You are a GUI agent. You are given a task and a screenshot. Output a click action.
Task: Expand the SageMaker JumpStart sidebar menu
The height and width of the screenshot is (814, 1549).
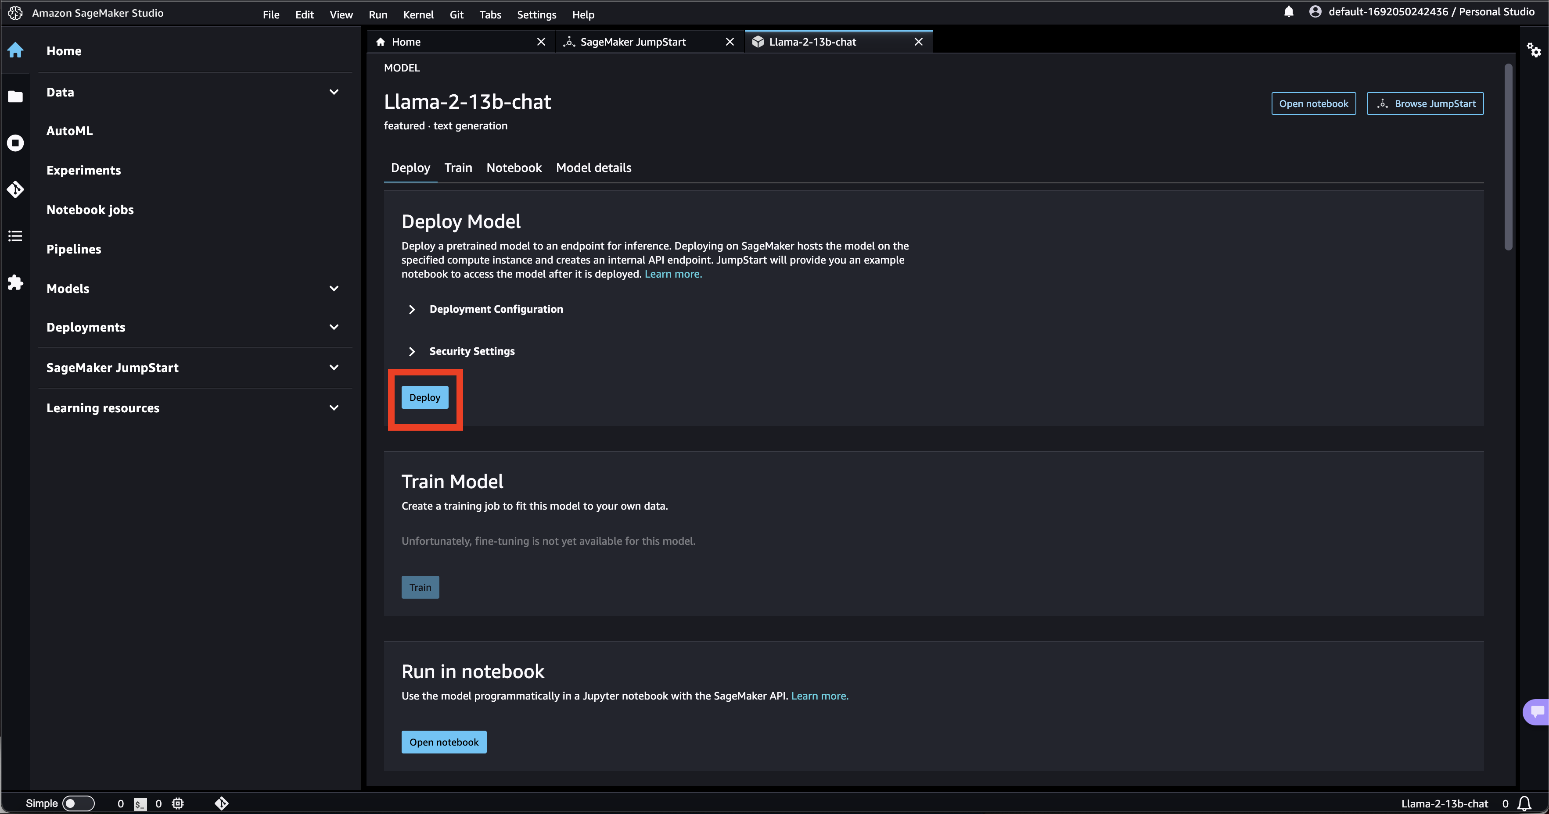334,368
